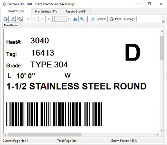Open Print Settings (F7) tab
Viewport: 167px width, 145px height.
[x=46, y=12]
